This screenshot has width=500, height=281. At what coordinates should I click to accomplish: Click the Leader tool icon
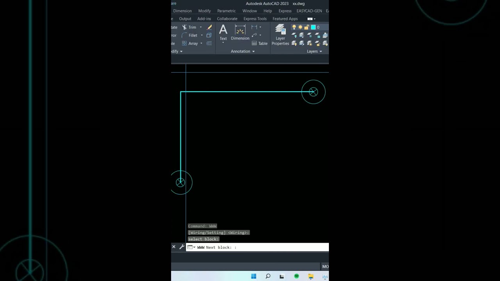[x=254, y=35]
